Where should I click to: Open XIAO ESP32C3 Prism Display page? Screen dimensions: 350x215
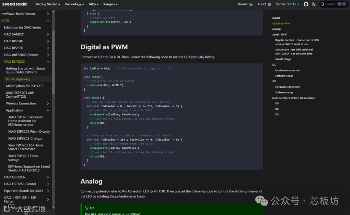click(x=29, y=132)
